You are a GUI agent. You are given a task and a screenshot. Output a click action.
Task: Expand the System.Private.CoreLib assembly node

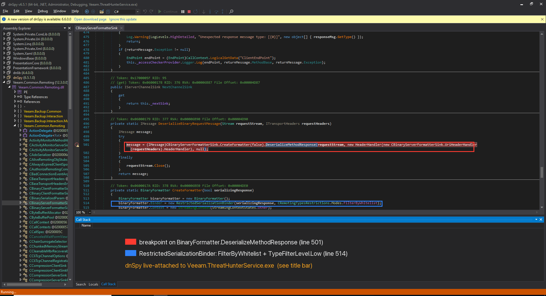4,34
